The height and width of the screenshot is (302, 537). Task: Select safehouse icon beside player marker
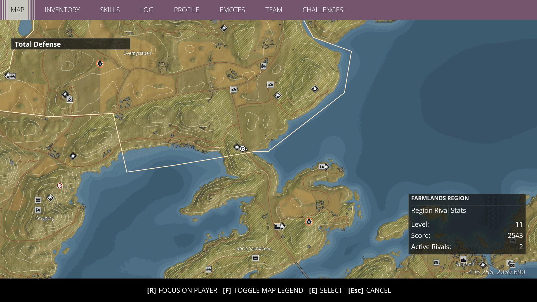237,147
